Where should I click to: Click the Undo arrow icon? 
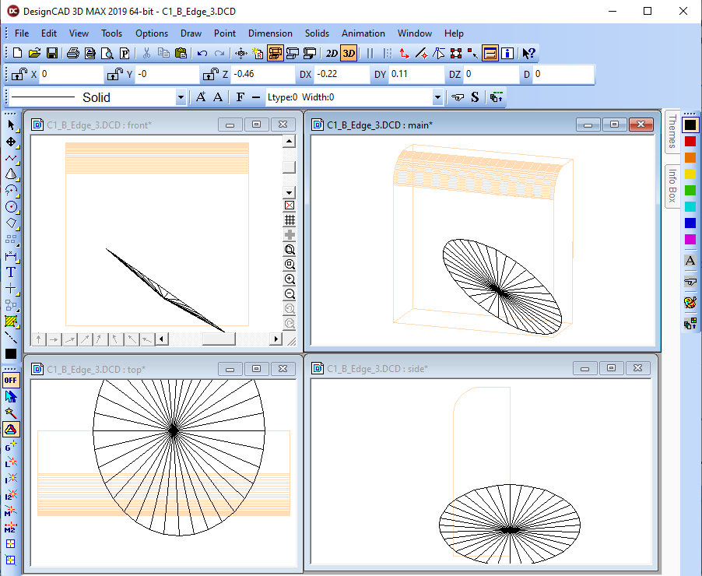click(x=202, y=54)
